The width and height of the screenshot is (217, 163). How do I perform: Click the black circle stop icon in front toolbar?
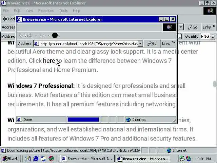pos(55,35)
